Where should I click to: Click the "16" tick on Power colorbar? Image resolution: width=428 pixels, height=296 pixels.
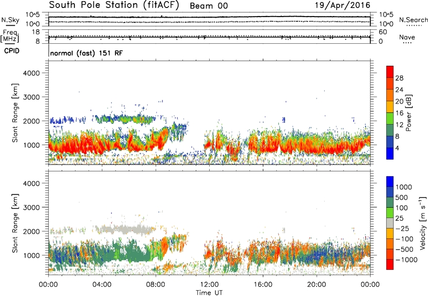[x=399, y=113]
